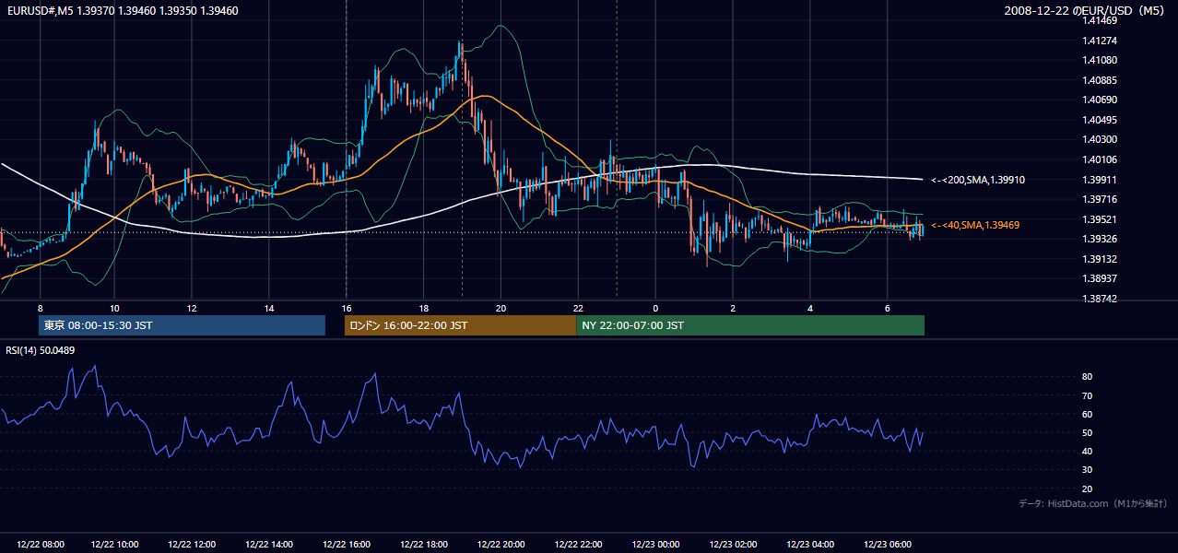Click the RSI 30 level label
This screenshot has width=1178, height=553.
click(1088, 470)
